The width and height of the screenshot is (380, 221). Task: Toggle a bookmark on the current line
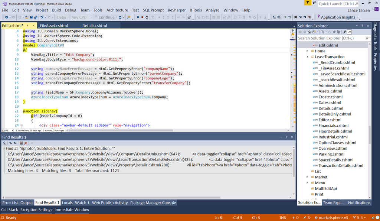[x=296, y=17]
